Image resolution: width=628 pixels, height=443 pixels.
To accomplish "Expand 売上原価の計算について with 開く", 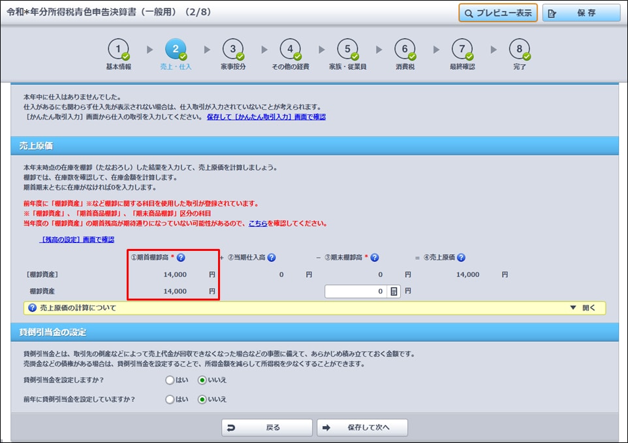I will click(x=582, y=308).
